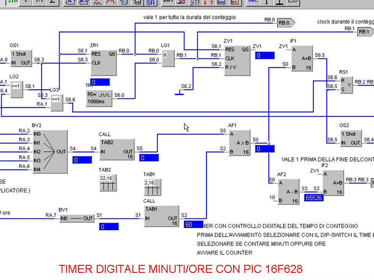This screenshot has height=280, width=374.
Task: Click the RB.1 output tag
Action: (366, 32)
